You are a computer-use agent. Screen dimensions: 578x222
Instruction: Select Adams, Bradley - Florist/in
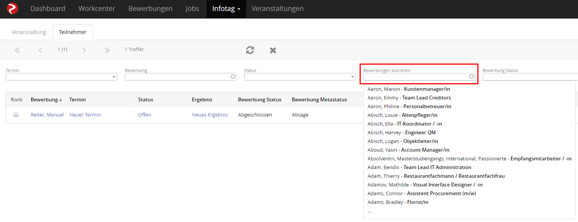(398, 202)
